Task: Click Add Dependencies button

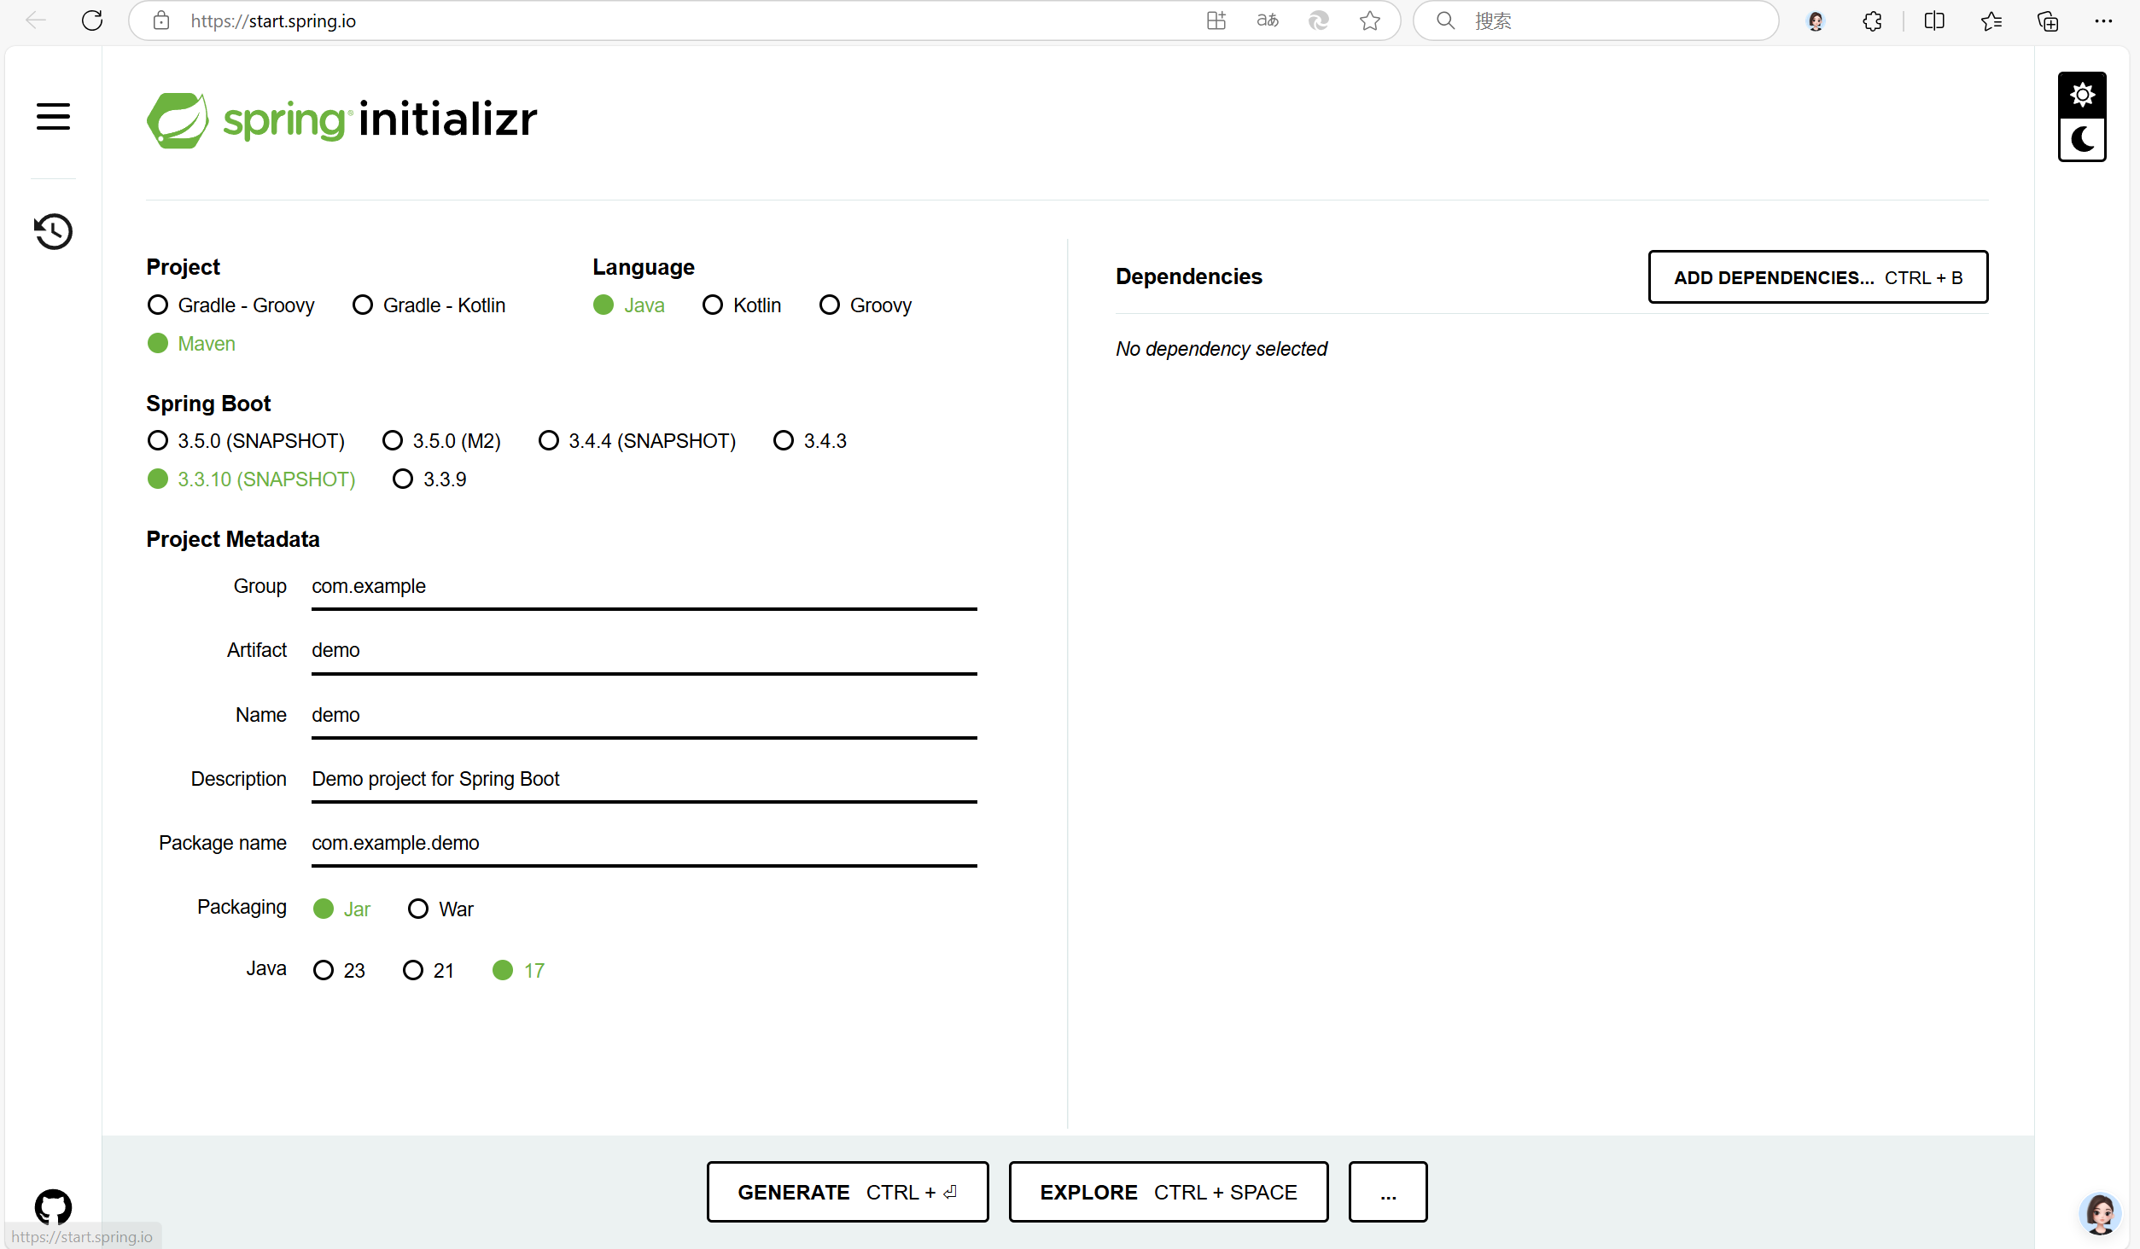Action: click(x=1817, y=277)
